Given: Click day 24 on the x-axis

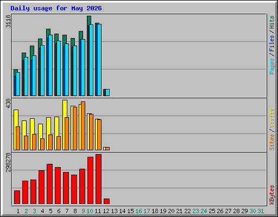Looking at the screenshot, I should pos(204,211).
